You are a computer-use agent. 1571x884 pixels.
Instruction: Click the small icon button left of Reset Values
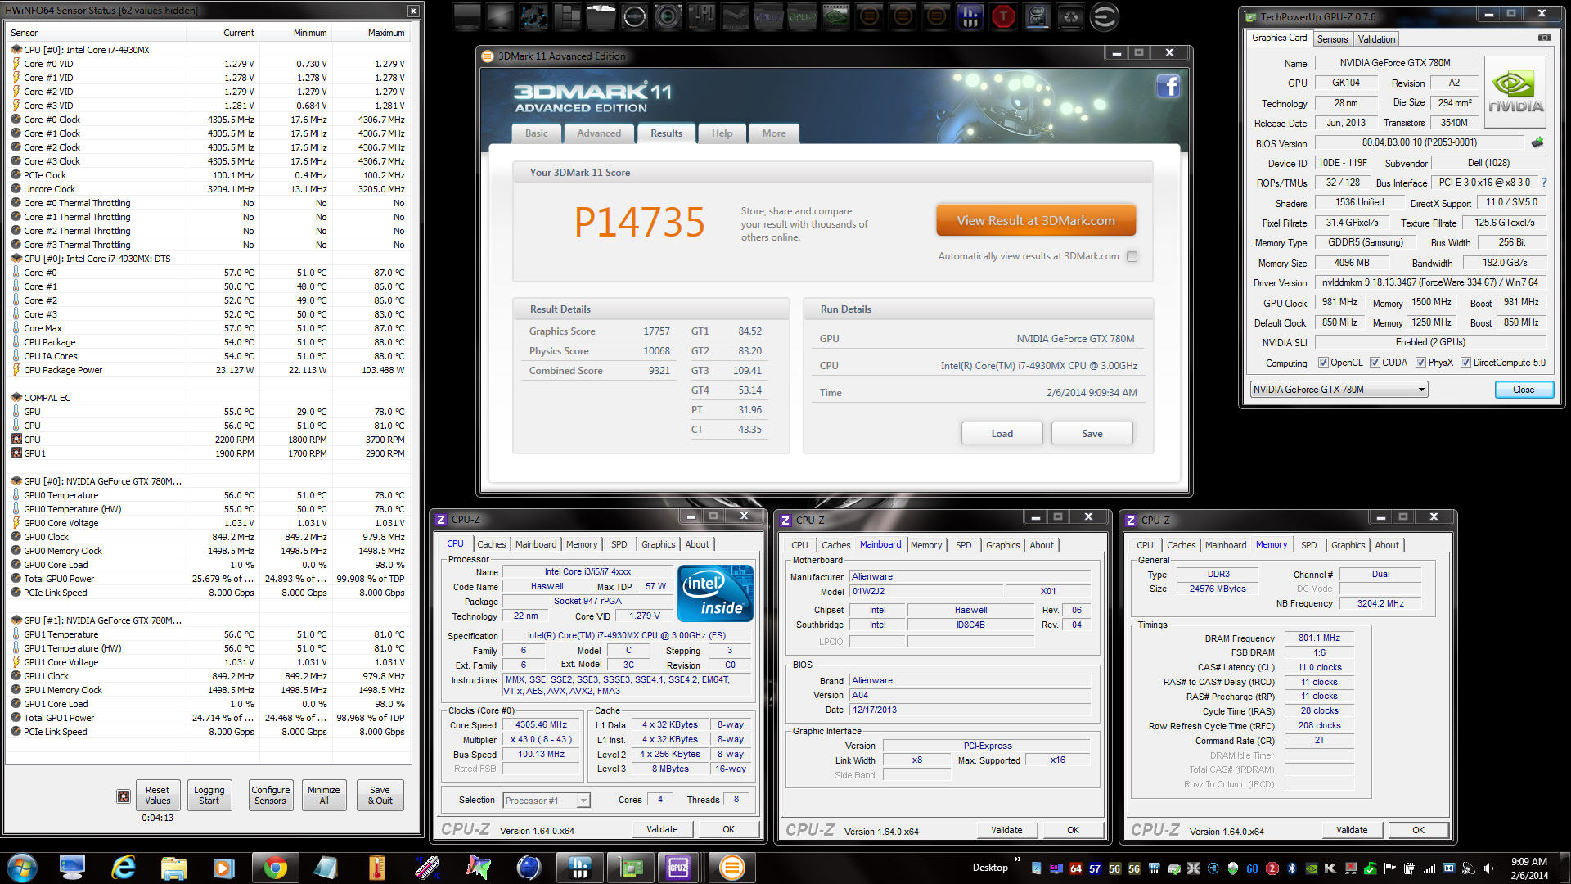coord(124,796)
